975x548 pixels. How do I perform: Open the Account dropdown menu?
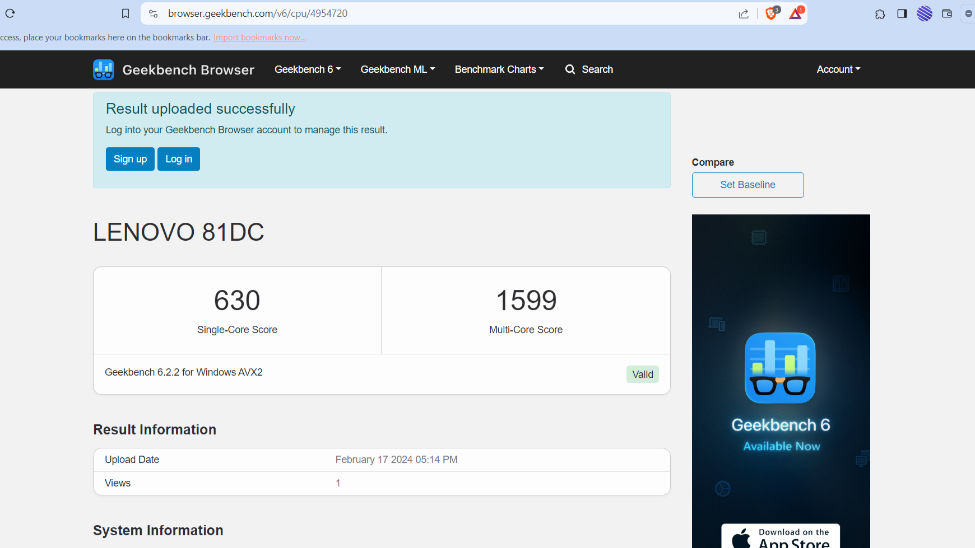click(838, 69)
